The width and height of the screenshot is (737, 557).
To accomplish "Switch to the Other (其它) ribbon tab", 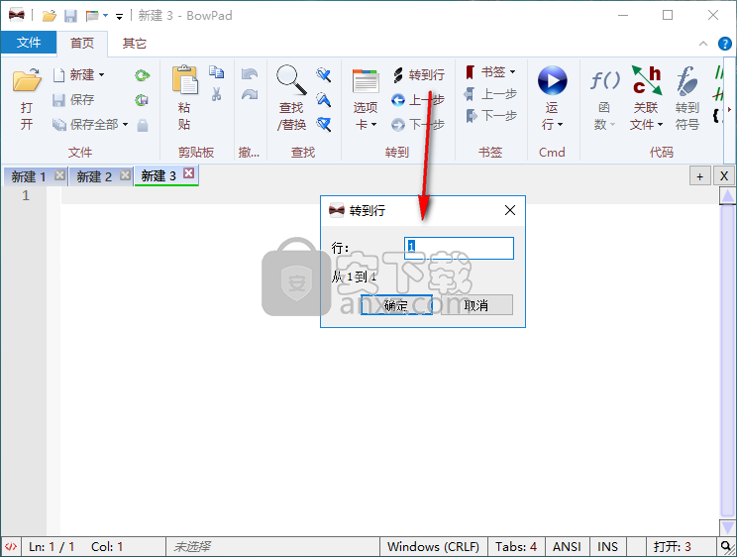I will point(135,44).
